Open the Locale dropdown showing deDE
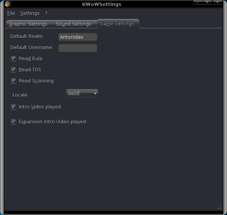This screenshot has height=215, width=227. pyautogui.click(x=82, y=93)
